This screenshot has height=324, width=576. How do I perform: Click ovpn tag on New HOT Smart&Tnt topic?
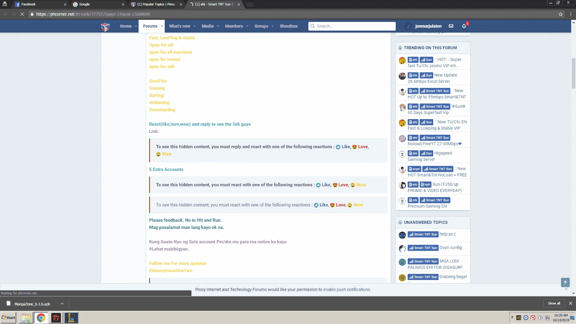[414, 169]
